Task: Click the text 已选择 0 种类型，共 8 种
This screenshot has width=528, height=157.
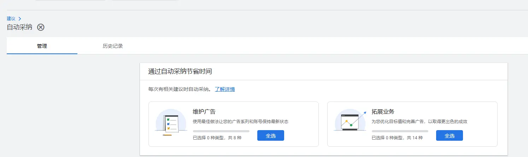Action: tap(217, 138)
